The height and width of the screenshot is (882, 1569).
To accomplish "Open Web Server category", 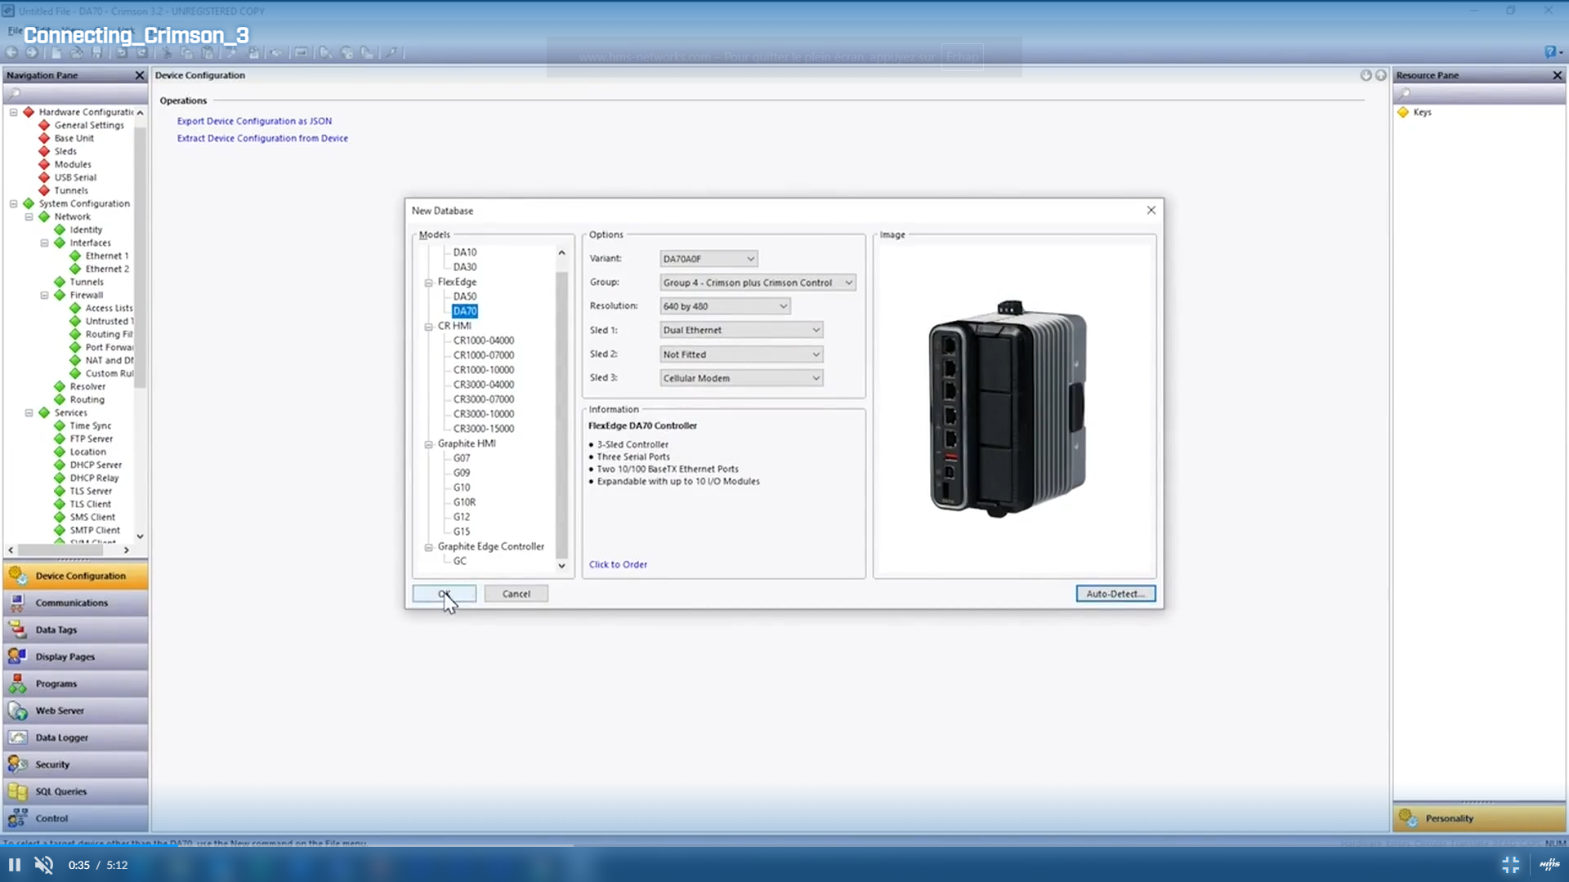I will (75, 710).
